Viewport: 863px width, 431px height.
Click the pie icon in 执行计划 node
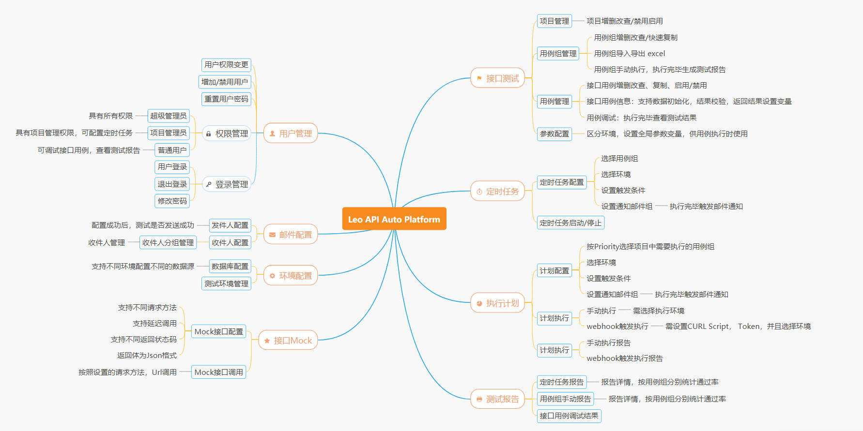tap(479, 303)
